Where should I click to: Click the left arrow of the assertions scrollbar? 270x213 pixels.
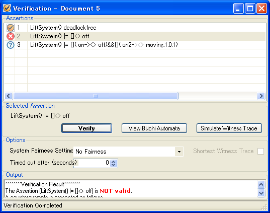tap(9, 96)
